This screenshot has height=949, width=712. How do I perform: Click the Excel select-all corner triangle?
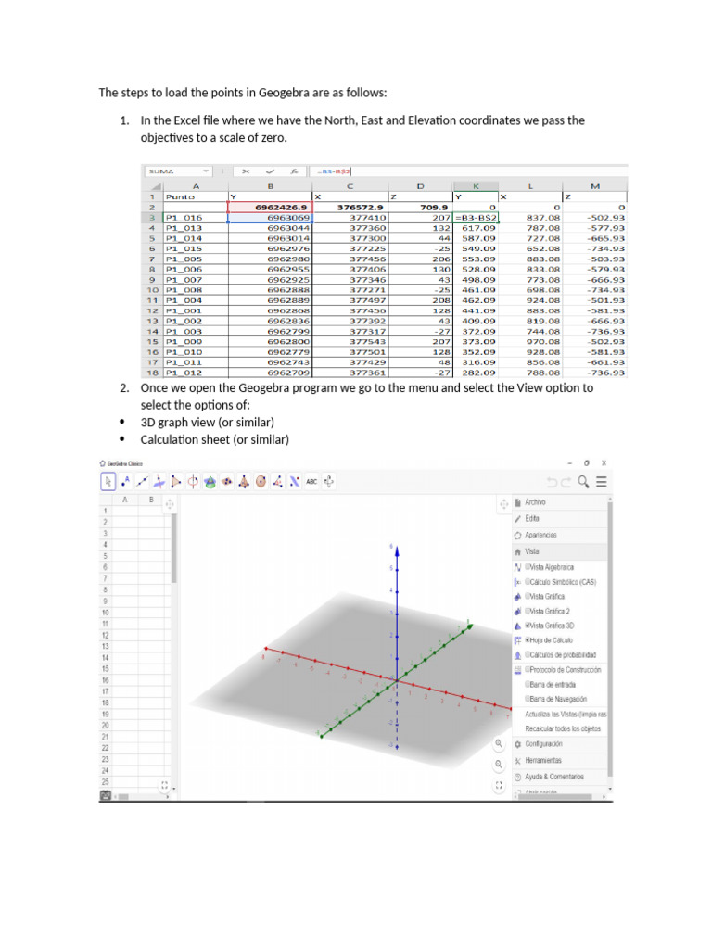point(154,186)
